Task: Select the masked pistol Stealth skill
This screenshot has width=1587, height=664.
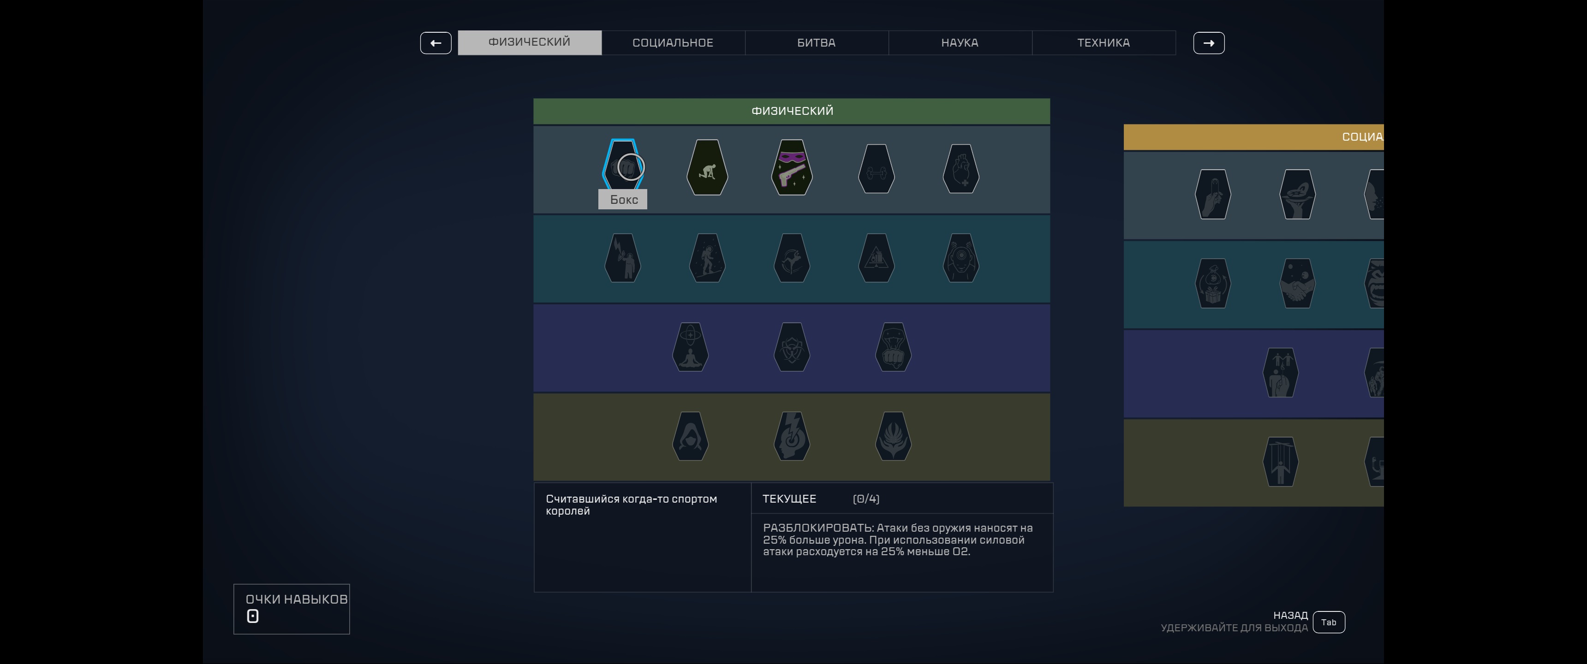Action: tap(792, 167)
